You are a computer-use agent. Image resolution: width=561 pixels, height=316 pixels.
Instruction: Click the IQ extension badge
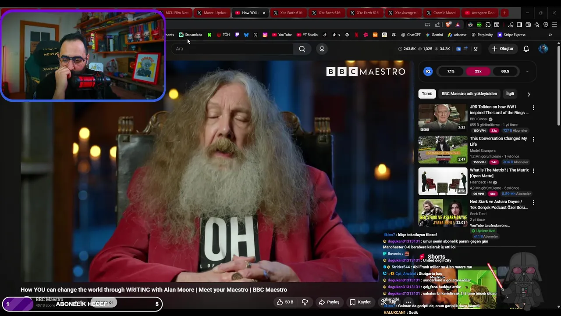point(428,71)
